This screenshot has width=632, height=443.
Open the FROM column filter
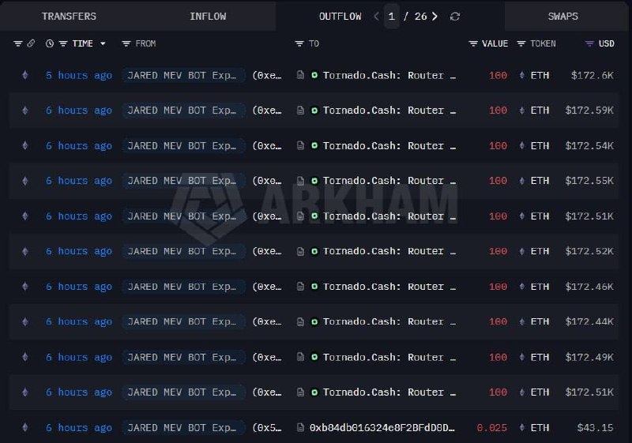pos(126,43)
